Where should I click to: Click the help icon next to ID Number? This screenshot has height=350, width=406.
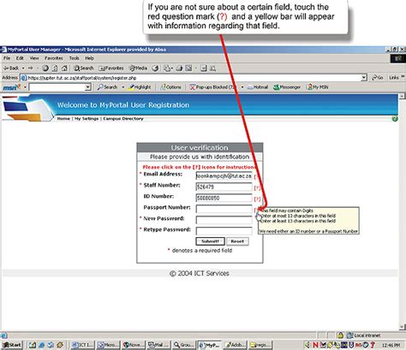click(x=257, y=199)
